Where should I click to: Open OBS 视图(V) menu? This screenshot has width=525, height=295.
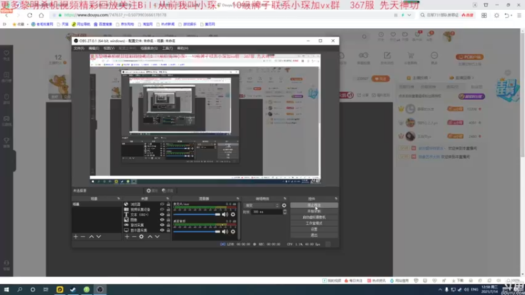109,48
